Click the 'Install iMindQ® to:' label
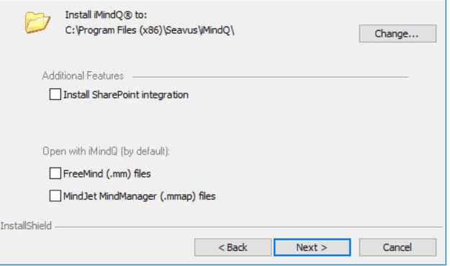The image size is (450, 266). coord(106,15)
